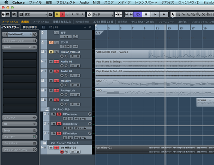Switch to the 表示/非表示 tab
The width and height of the screenshot is (214, 165).
pyautogui.click(x=30, y=27)
